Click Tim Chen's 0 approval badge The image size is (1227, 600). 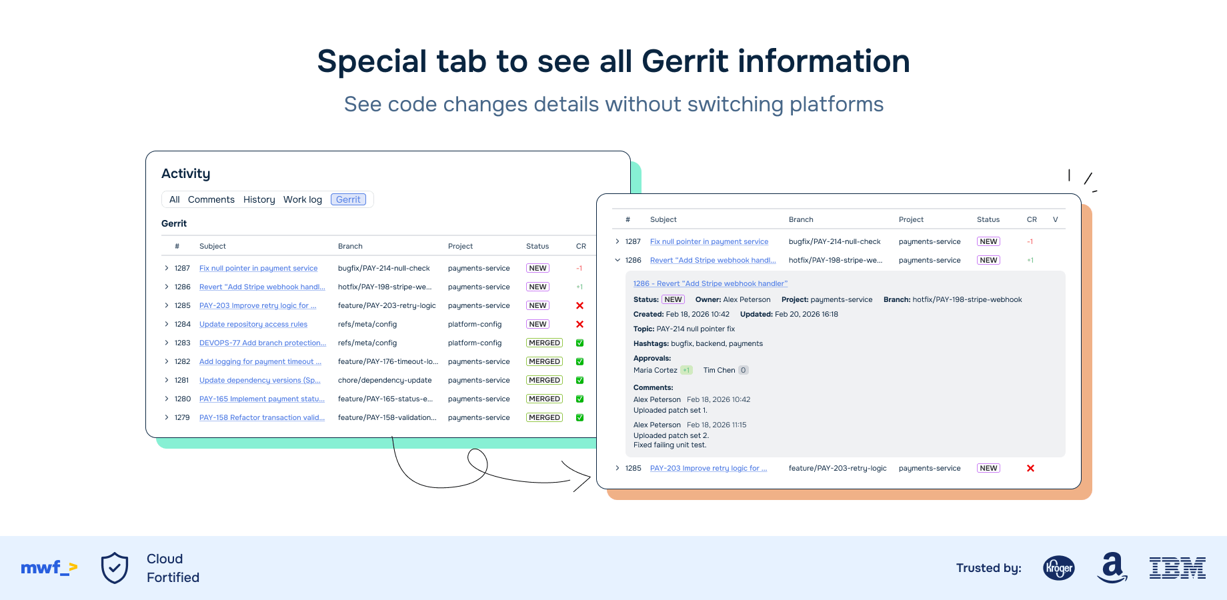pos(744,370)
